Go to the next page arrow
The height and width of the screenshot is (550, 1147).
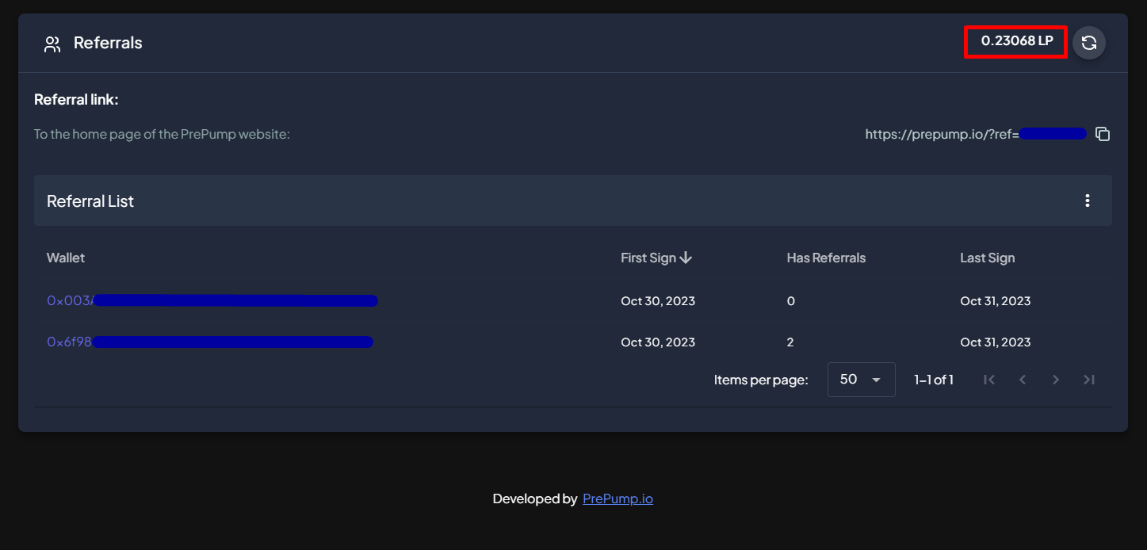1056,380
